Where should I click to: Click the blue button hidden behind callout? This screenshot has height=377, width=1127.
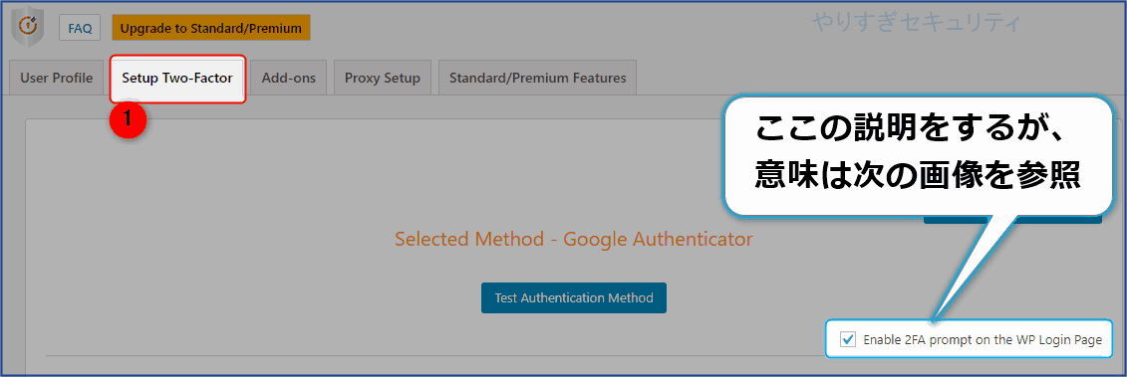[x=1012, y=219]
